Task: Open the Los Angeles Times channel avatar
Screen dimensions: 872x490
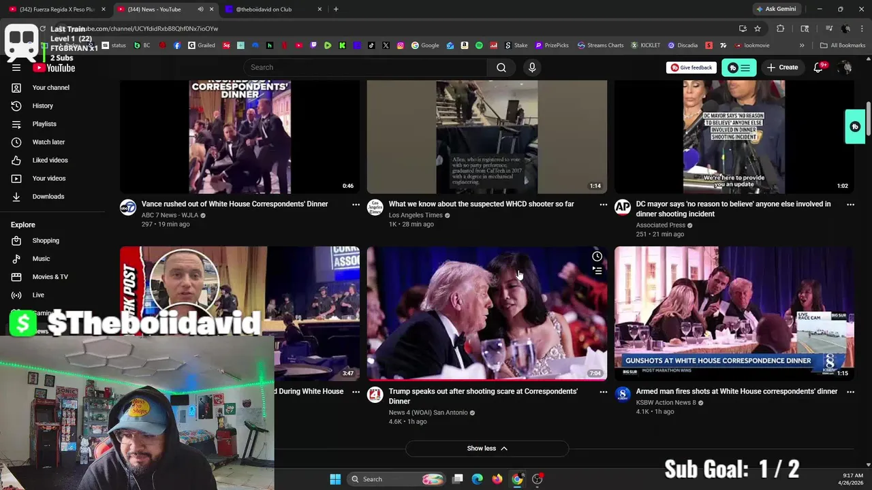Action: [x=375, y=208]
